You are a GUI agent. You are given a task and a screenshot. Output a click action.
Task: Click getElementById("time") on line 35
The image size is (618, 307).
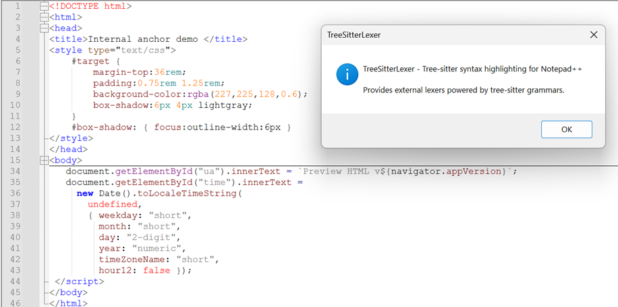pyautogui.click(x=176, y=182)
